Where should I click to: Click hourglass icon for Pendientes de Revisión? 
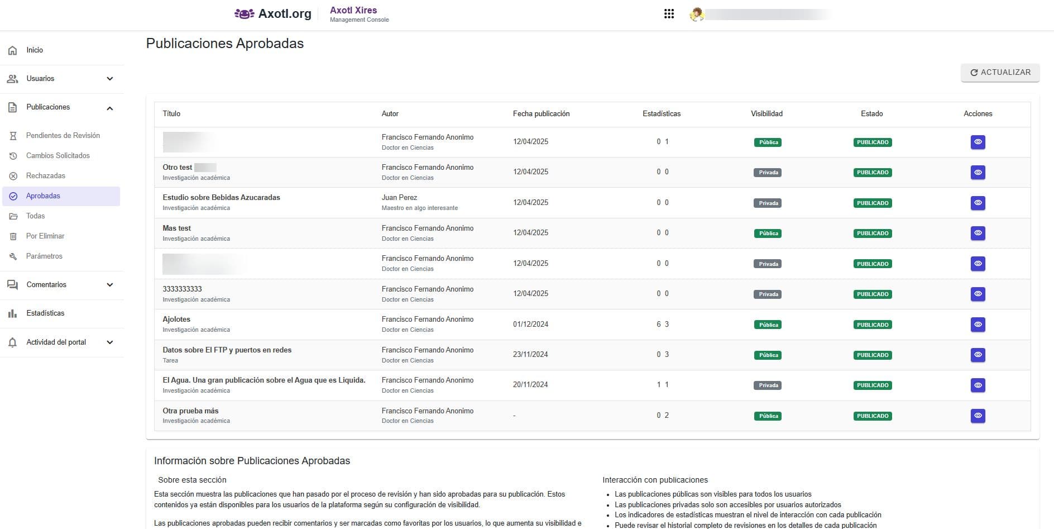click(x=13, y=136)
